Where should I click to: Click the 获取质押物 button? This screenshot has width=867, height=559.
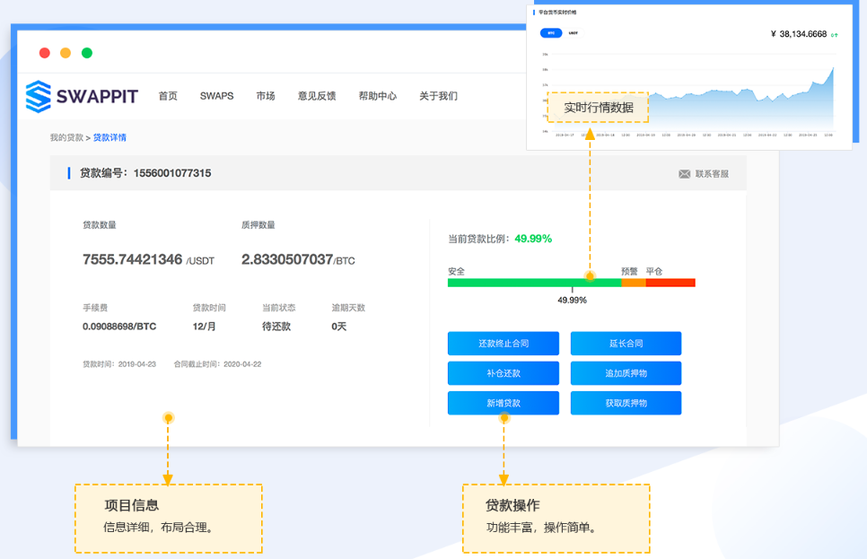[x=626, y=403]
